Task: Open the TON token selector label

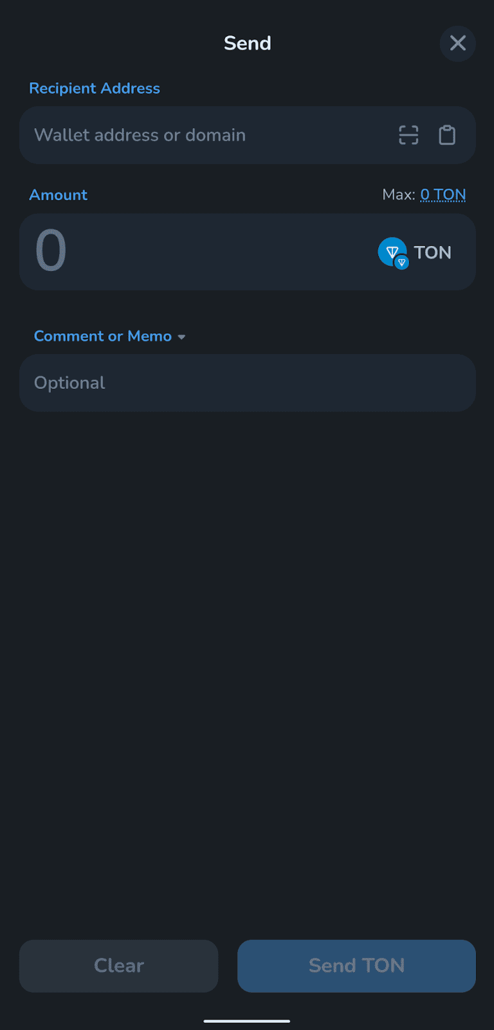Action: [x=432, y=252]
